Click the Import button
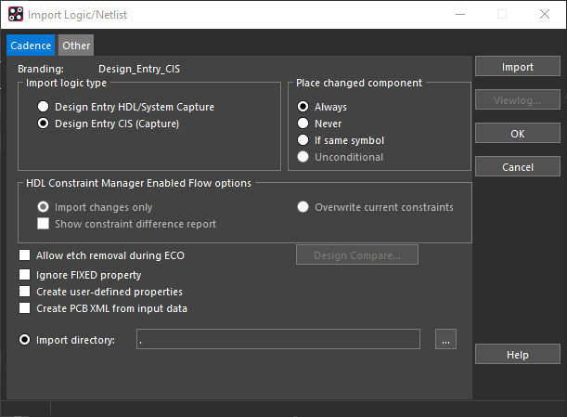 coord(518,66)
